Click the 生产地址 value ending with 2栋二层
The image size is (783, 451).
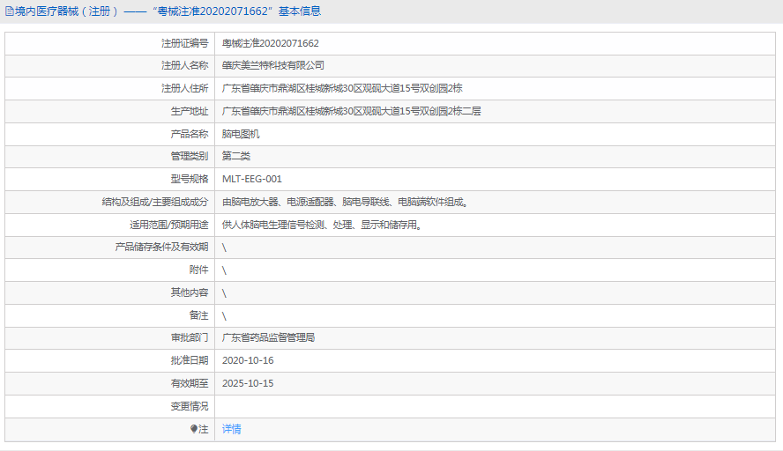(x=351, y=111)
